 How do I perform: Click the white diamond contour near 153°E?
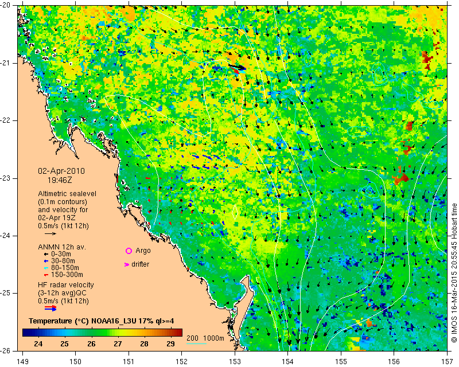pos(235,212)
